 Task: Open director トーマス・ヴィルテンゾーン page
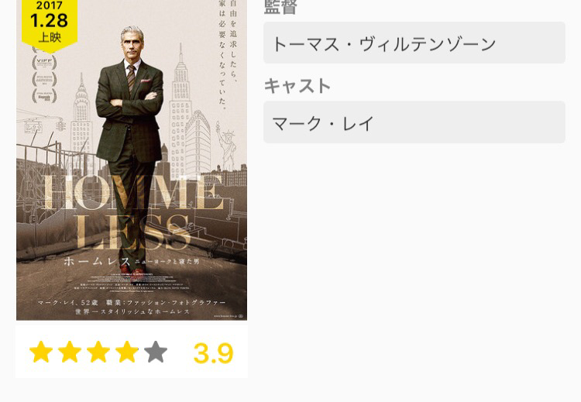(x=414, y=43)
